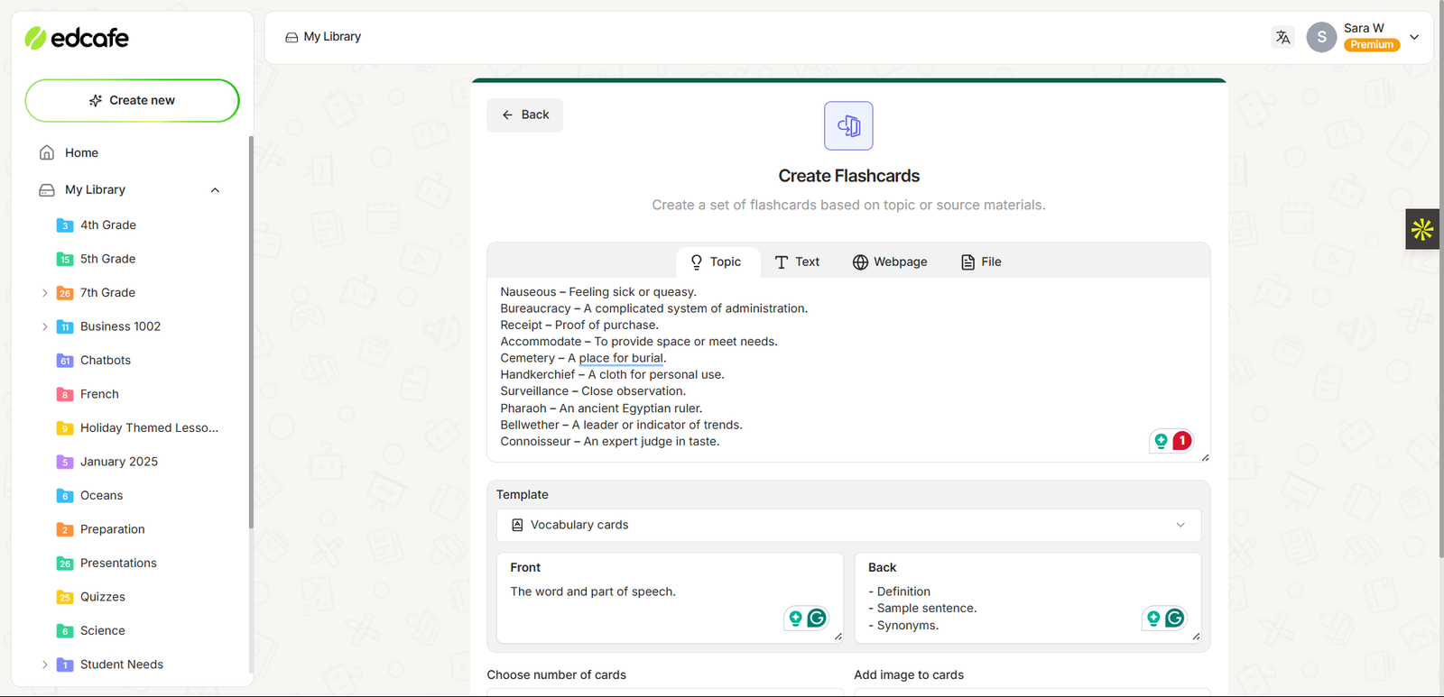
Task: Expand the Business 1002 folder
Action: (45, 326)
